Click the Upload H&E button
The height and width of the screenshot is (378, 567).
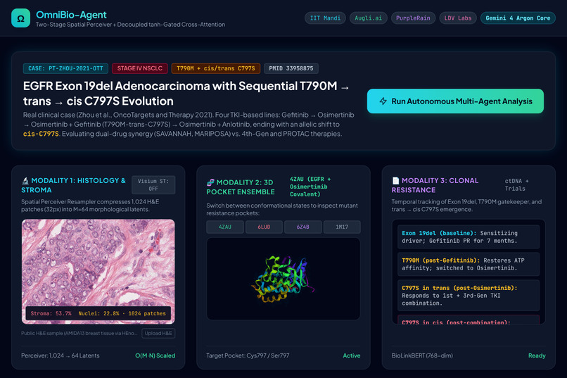pos(158,333)
